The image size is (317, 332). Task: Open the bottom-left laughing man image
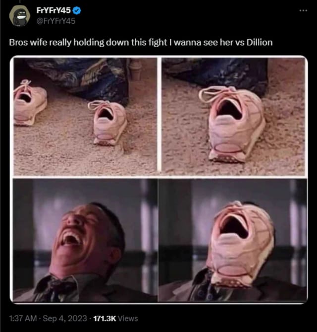coord(85,240)
